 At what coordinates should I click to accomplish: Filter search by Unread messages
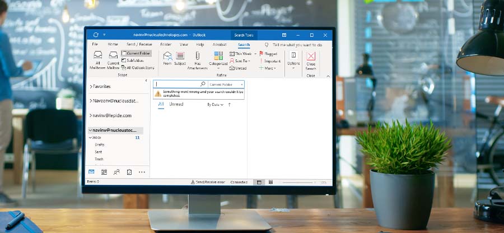pyautogui.click(x=238, y=68)
